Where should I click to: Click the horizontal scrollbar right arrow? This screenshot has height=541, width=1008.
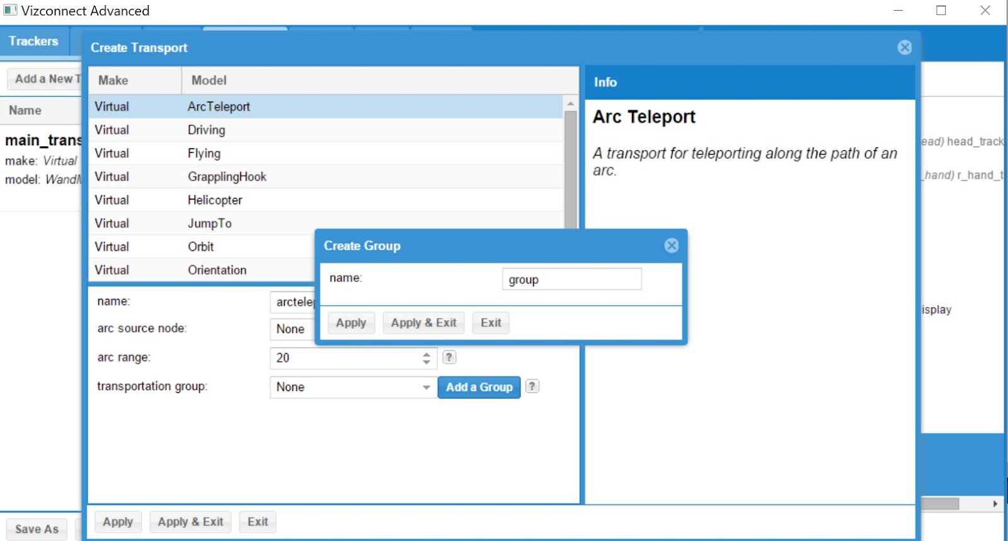tap(995, 504)
